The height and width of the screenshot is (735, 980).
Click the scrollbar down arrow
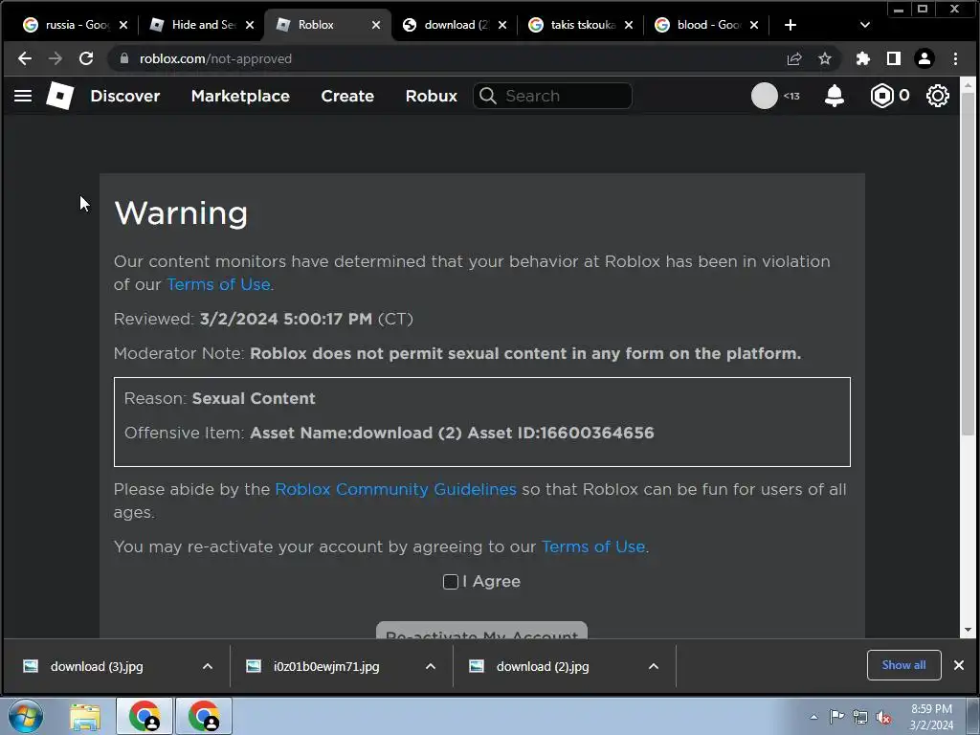(x=969, y=630)
